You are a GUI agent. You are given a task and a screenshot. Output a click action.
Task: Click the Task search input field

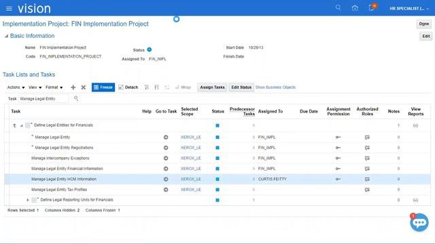43,99
